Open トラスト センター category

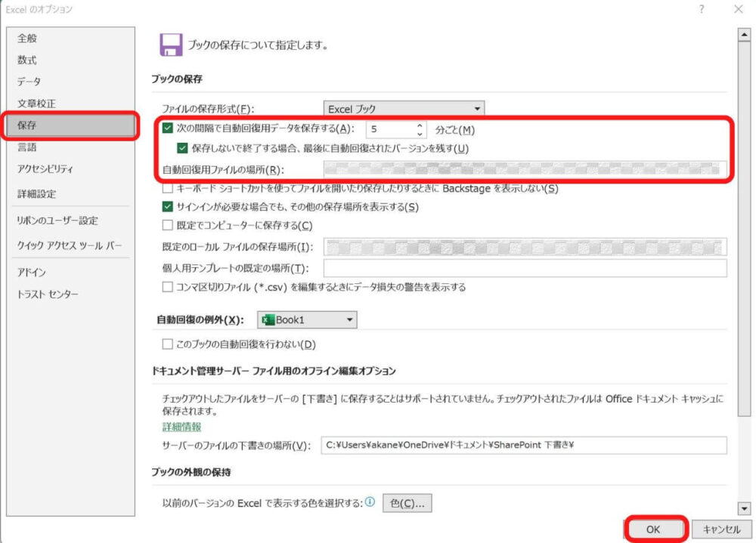click(70, 294)
